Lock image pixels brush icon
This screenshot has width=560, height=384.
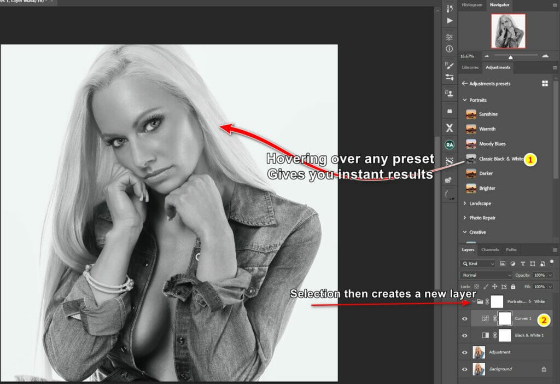click(486, 287)
